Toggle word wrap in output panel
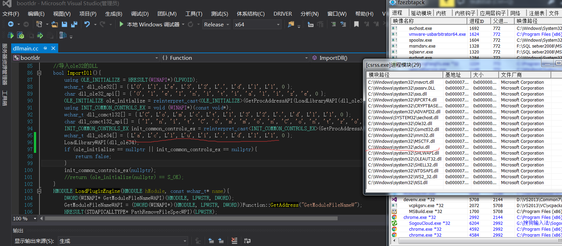The height and width of the screenshot is (246, 562). (247, 241)
